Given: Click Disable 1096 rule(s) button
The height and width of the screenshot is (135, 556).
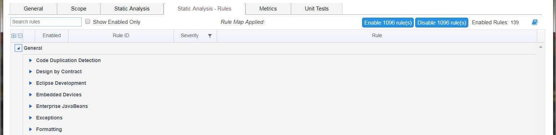Looking at the screenshot, I should pyautogui.click(x=442, y=22).
